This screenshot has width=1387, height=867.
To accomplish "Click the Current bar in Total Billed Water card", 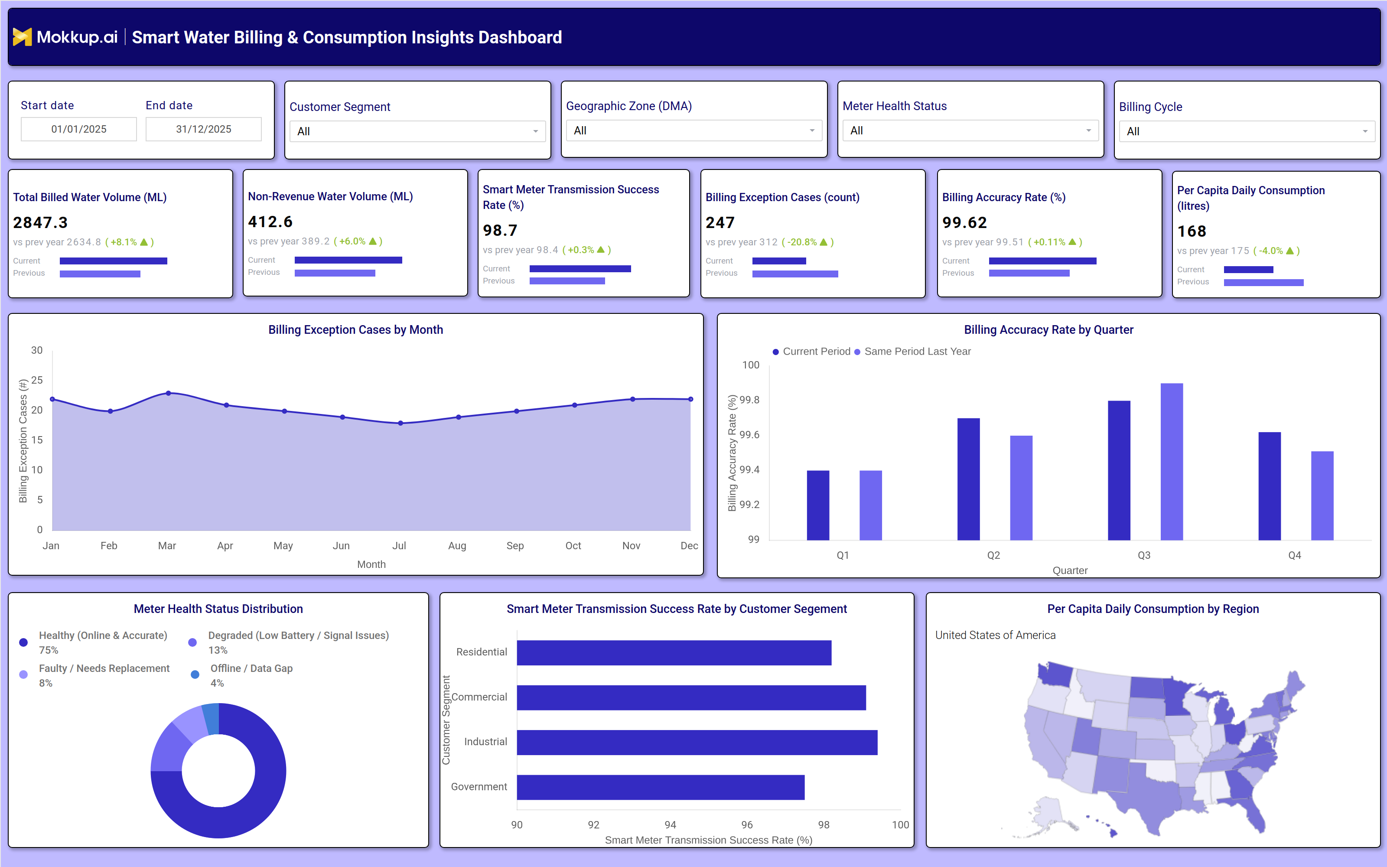I will click(114, 261).
